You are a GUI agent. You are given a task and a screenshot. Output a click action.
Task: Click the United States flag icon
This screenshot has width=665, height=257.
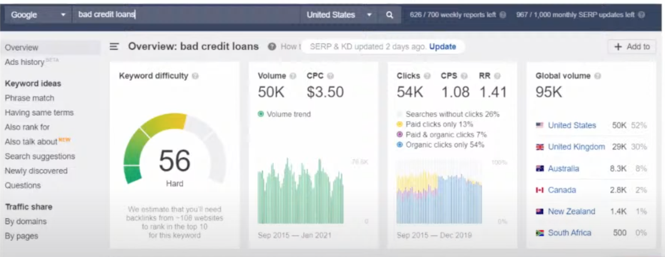coord(539,125)
